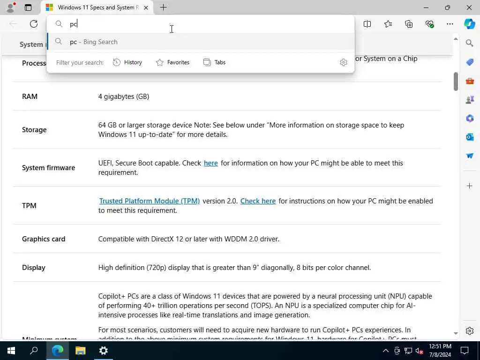Open the Favorites star list icon
This screenshot has width=480, height=360.
pyautogui.click(x=388, y=24)
